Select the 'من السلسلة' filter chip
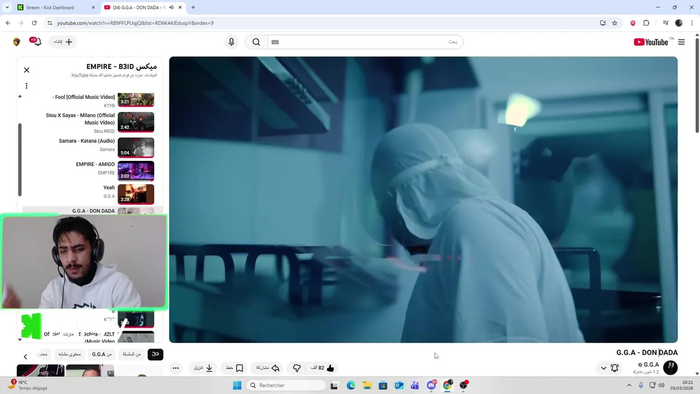700x394 pixels. click(x=132, y=355)
